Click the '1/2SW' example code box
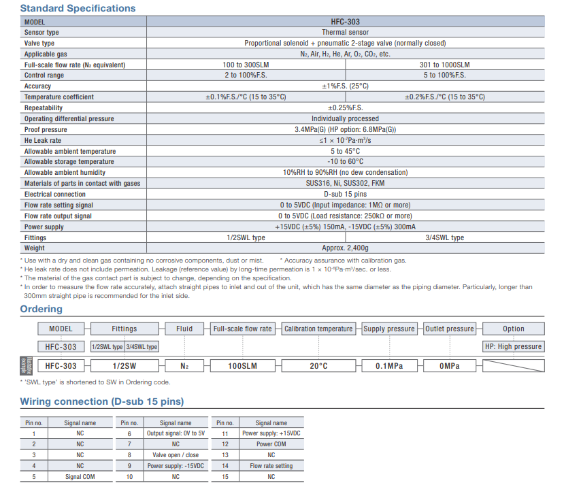 click(x=125, y=366)
